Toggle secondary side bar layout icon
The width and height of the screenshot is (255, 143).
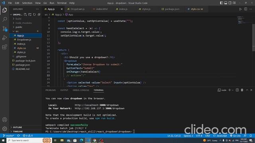click(230, 3)
